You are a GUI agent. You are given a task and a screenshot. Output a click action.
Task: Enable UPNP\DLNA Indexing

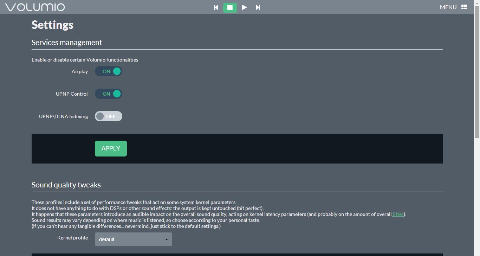(109, 116)
